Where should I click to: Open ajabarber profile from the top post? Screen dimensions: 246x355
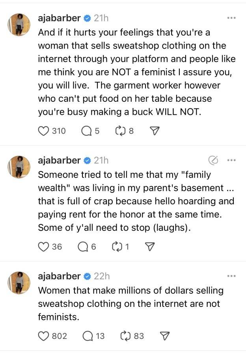tap(59, 18)
